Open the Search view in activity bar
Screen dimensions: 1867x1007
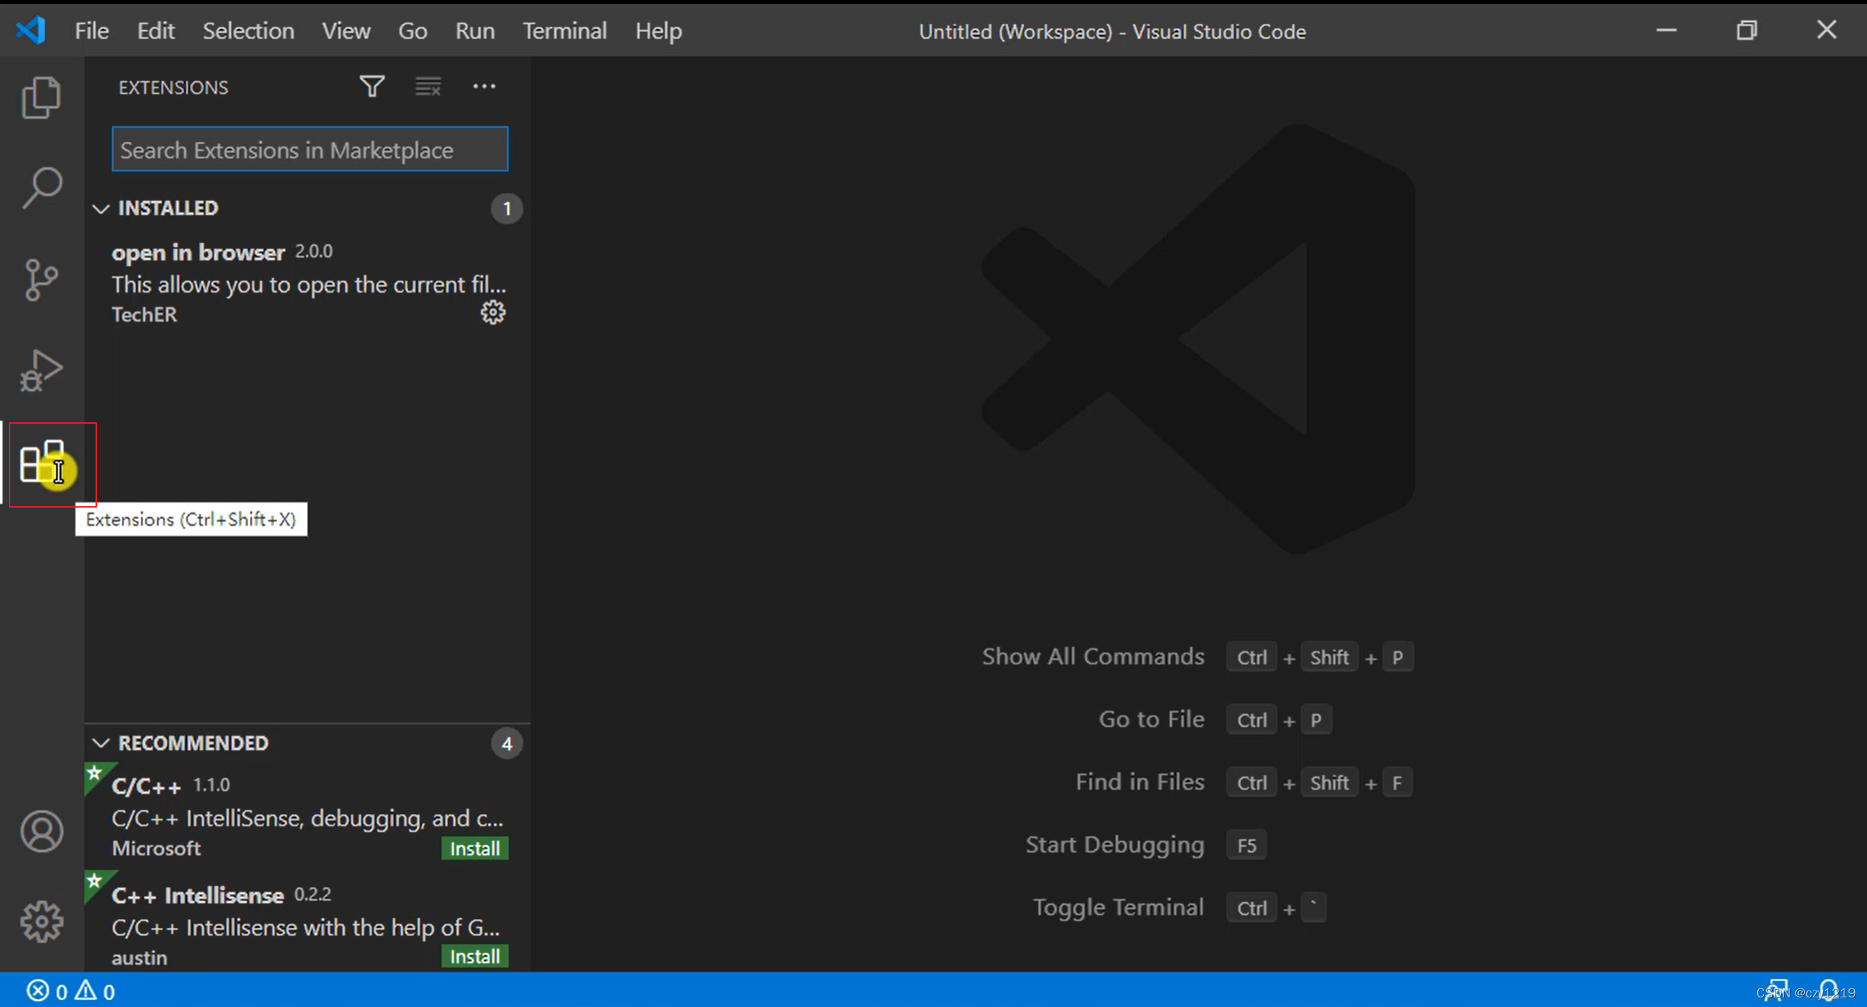tap(42, 188)
